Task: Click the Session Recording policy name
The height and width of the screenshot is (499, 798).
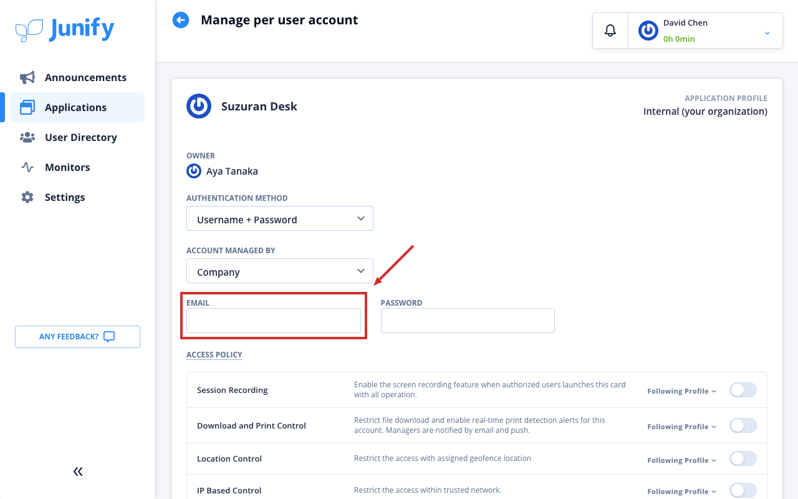Action: pos(233,390)
